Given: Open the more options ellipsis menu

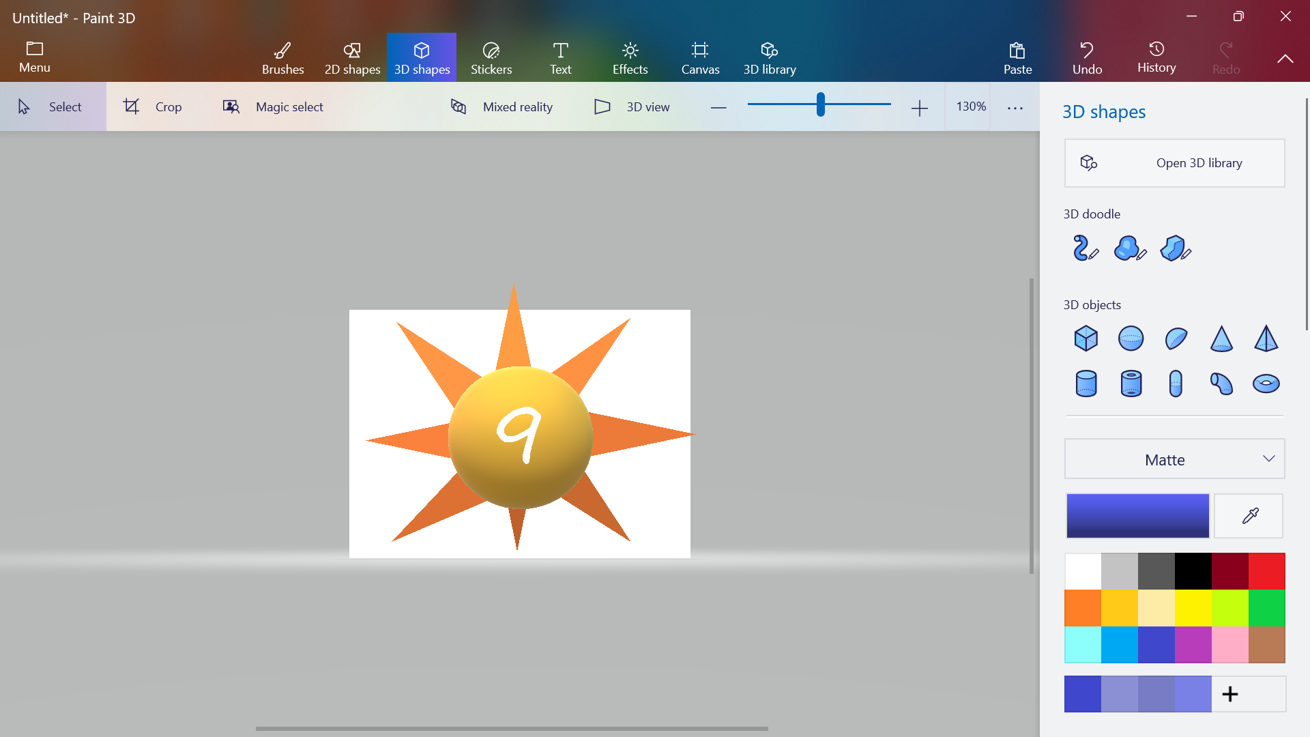Looking at the screenshot, I should [x=1015, y=107].
